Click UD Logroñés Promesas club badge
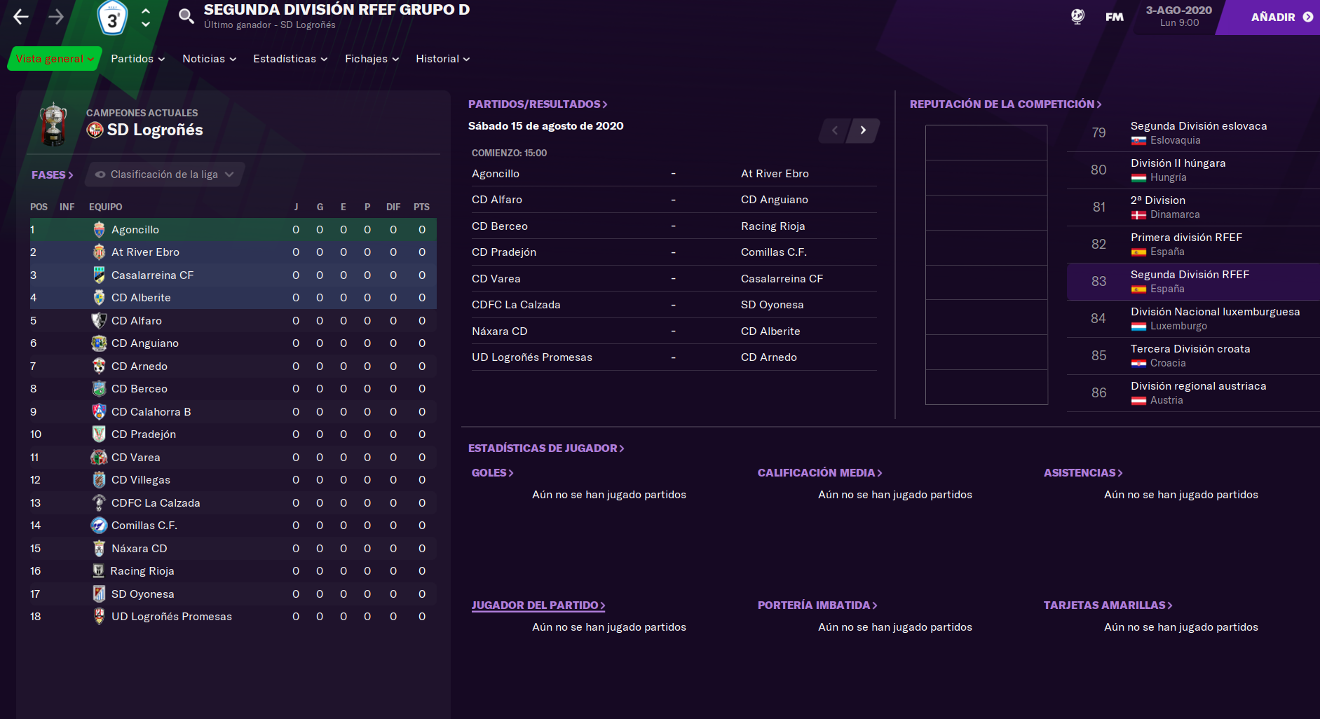Screen dimensions: 1320x719 pyautogui.click(x=99, y=617)
